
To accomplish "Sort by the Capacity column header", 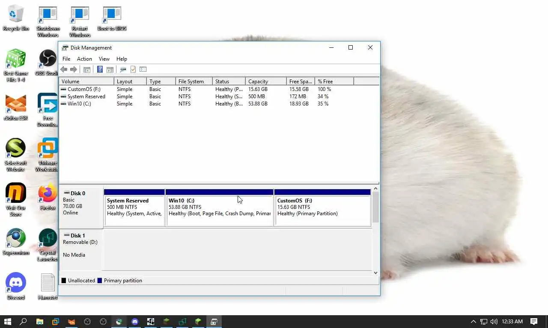I will [x=266, y=81].
